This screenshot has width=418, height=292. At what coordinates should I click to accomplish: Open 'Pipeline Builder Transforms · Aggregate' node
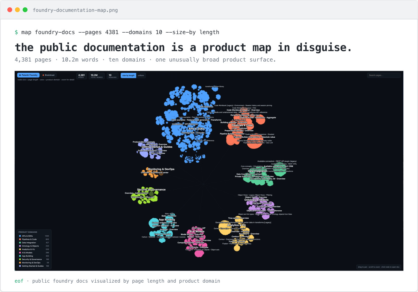click(x=258, y=117)
